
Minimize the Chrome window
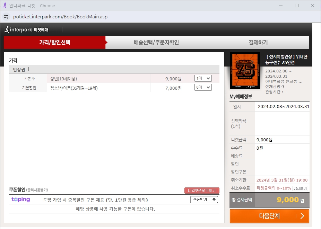click(281, 6)
